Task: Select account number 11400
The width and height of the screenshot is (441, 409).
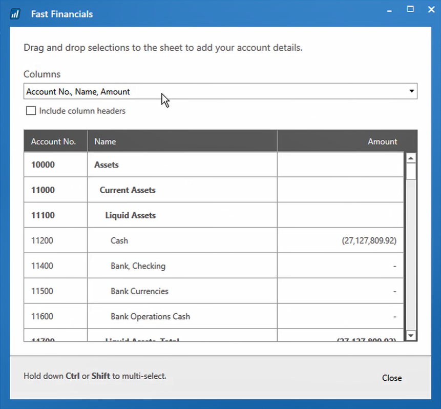Action: (42, 266)
